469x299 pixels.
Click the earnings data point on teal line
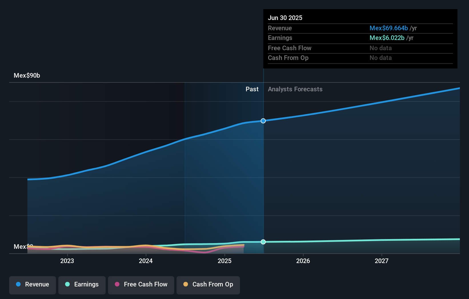click(263, 242)
